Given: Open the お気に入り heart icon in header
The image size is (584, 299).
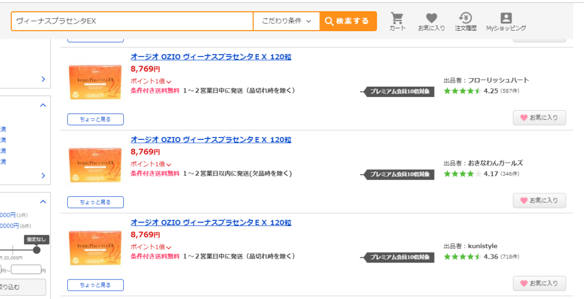Looking at the screenshot, I should click(x=431, y=22).
